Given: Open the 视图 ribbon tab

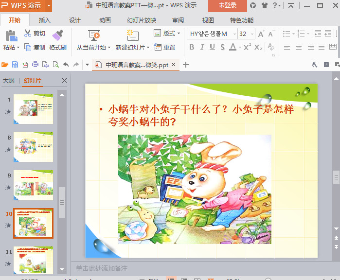Looking at the screenshot, I should click(208, 20).
